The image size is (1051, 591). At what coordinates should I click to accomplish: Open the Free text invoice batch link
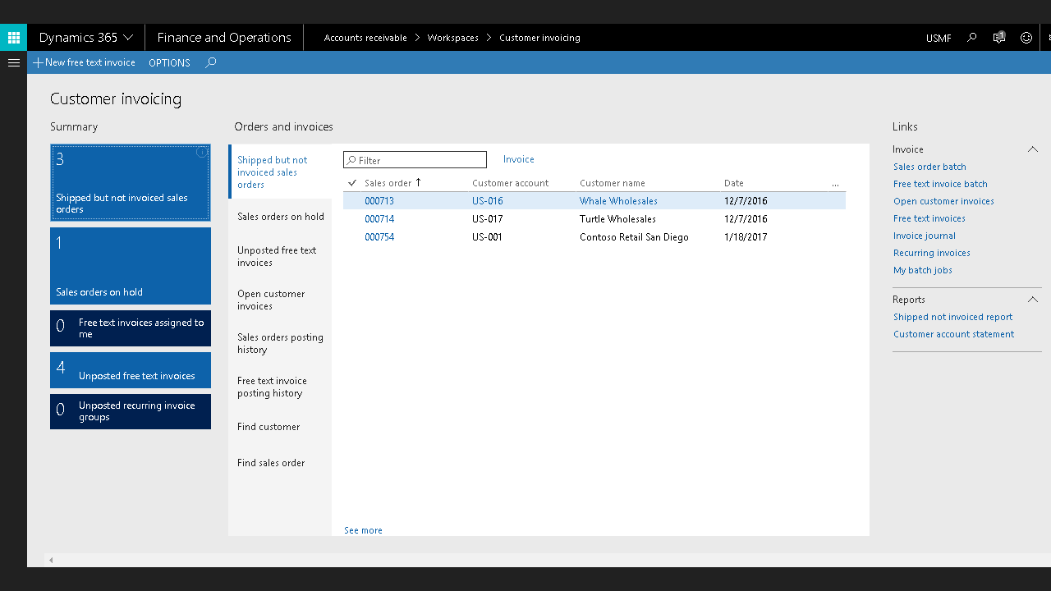940,184
